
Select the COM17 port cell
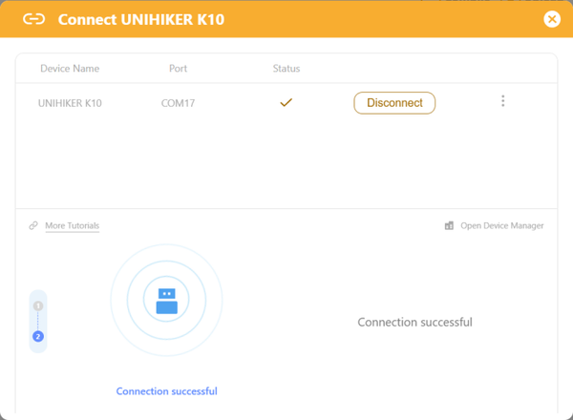178,103
